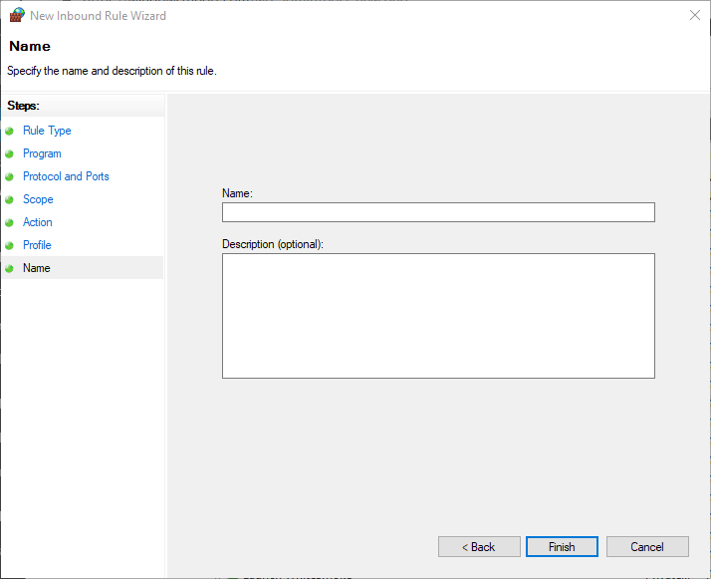The image size is (711, 579).
Task: Click the green bullet of the Name step
Action: pos(10,268)
